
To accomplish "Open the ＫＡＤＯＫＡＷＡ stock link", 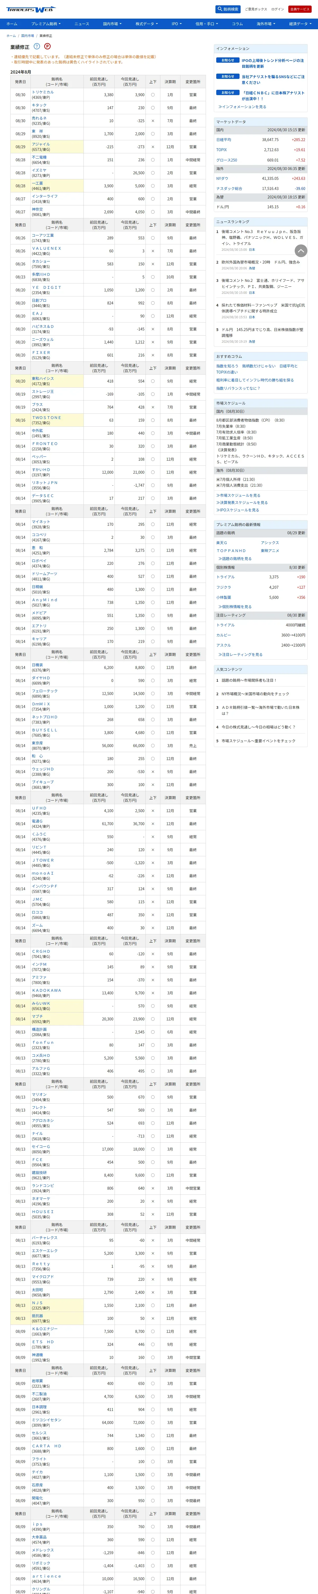I will click(x=46, y=990).
